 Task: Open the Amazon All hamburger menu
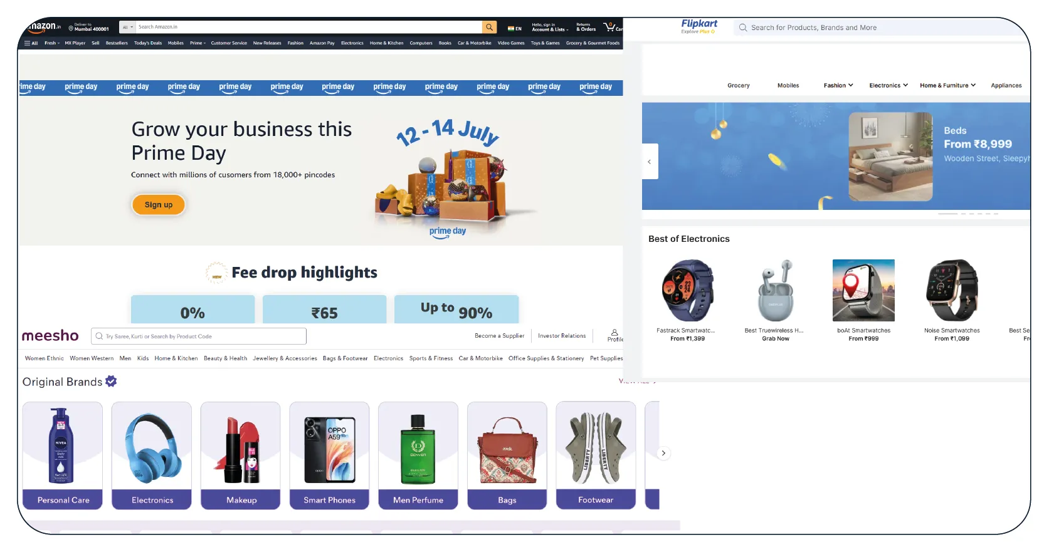pos(31,43)
